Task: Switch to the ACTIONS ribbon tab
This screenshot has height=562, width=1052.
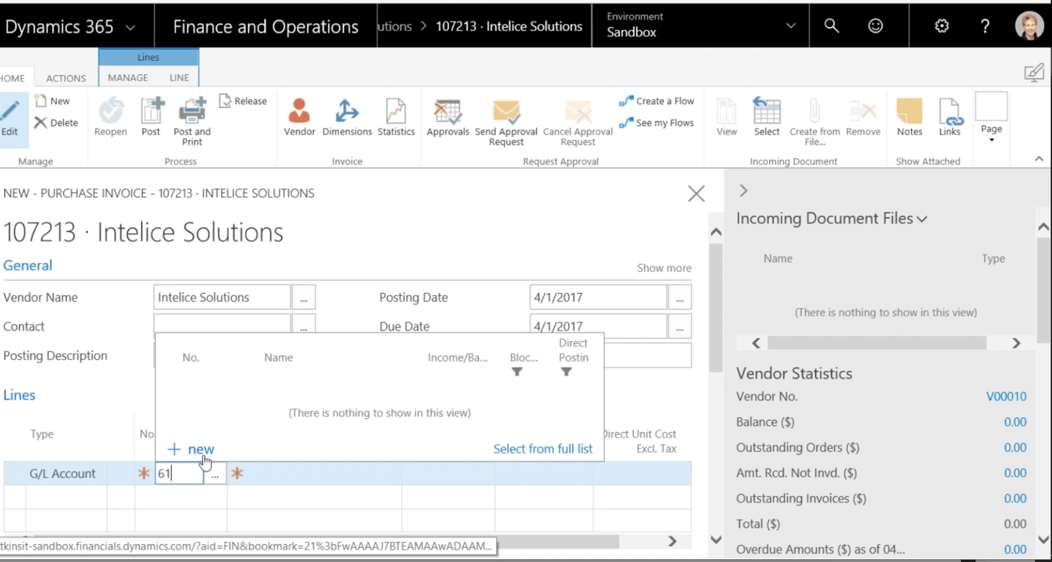Action: click(66, 78)
